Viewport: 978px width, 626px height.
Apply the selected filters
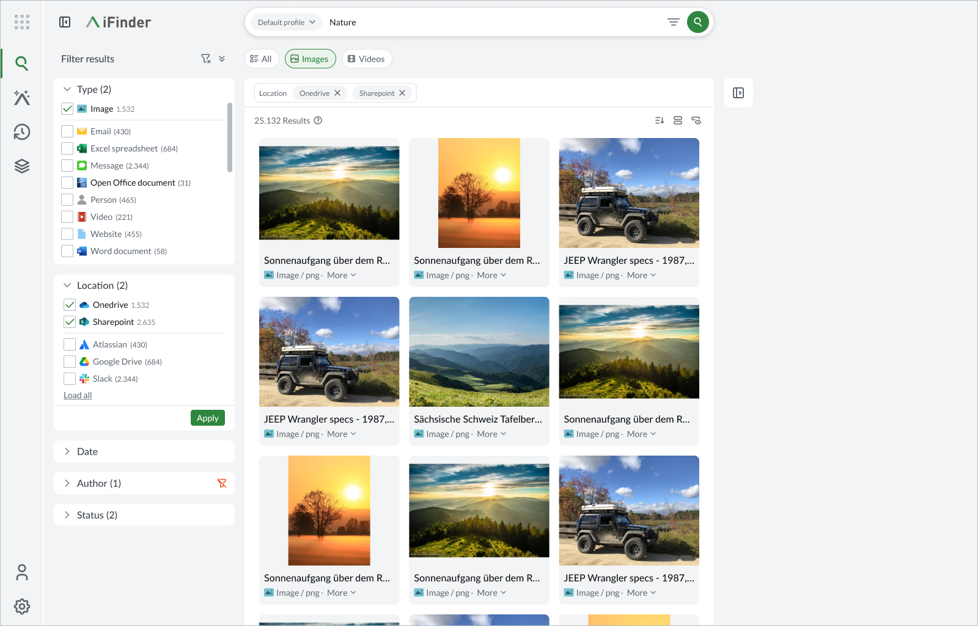pyautogui.click(x=208, y=418)
